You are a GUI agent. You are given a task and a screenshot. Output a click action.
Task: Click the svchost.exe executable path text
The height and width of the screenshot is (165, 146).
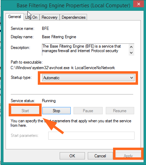(63, 68)
